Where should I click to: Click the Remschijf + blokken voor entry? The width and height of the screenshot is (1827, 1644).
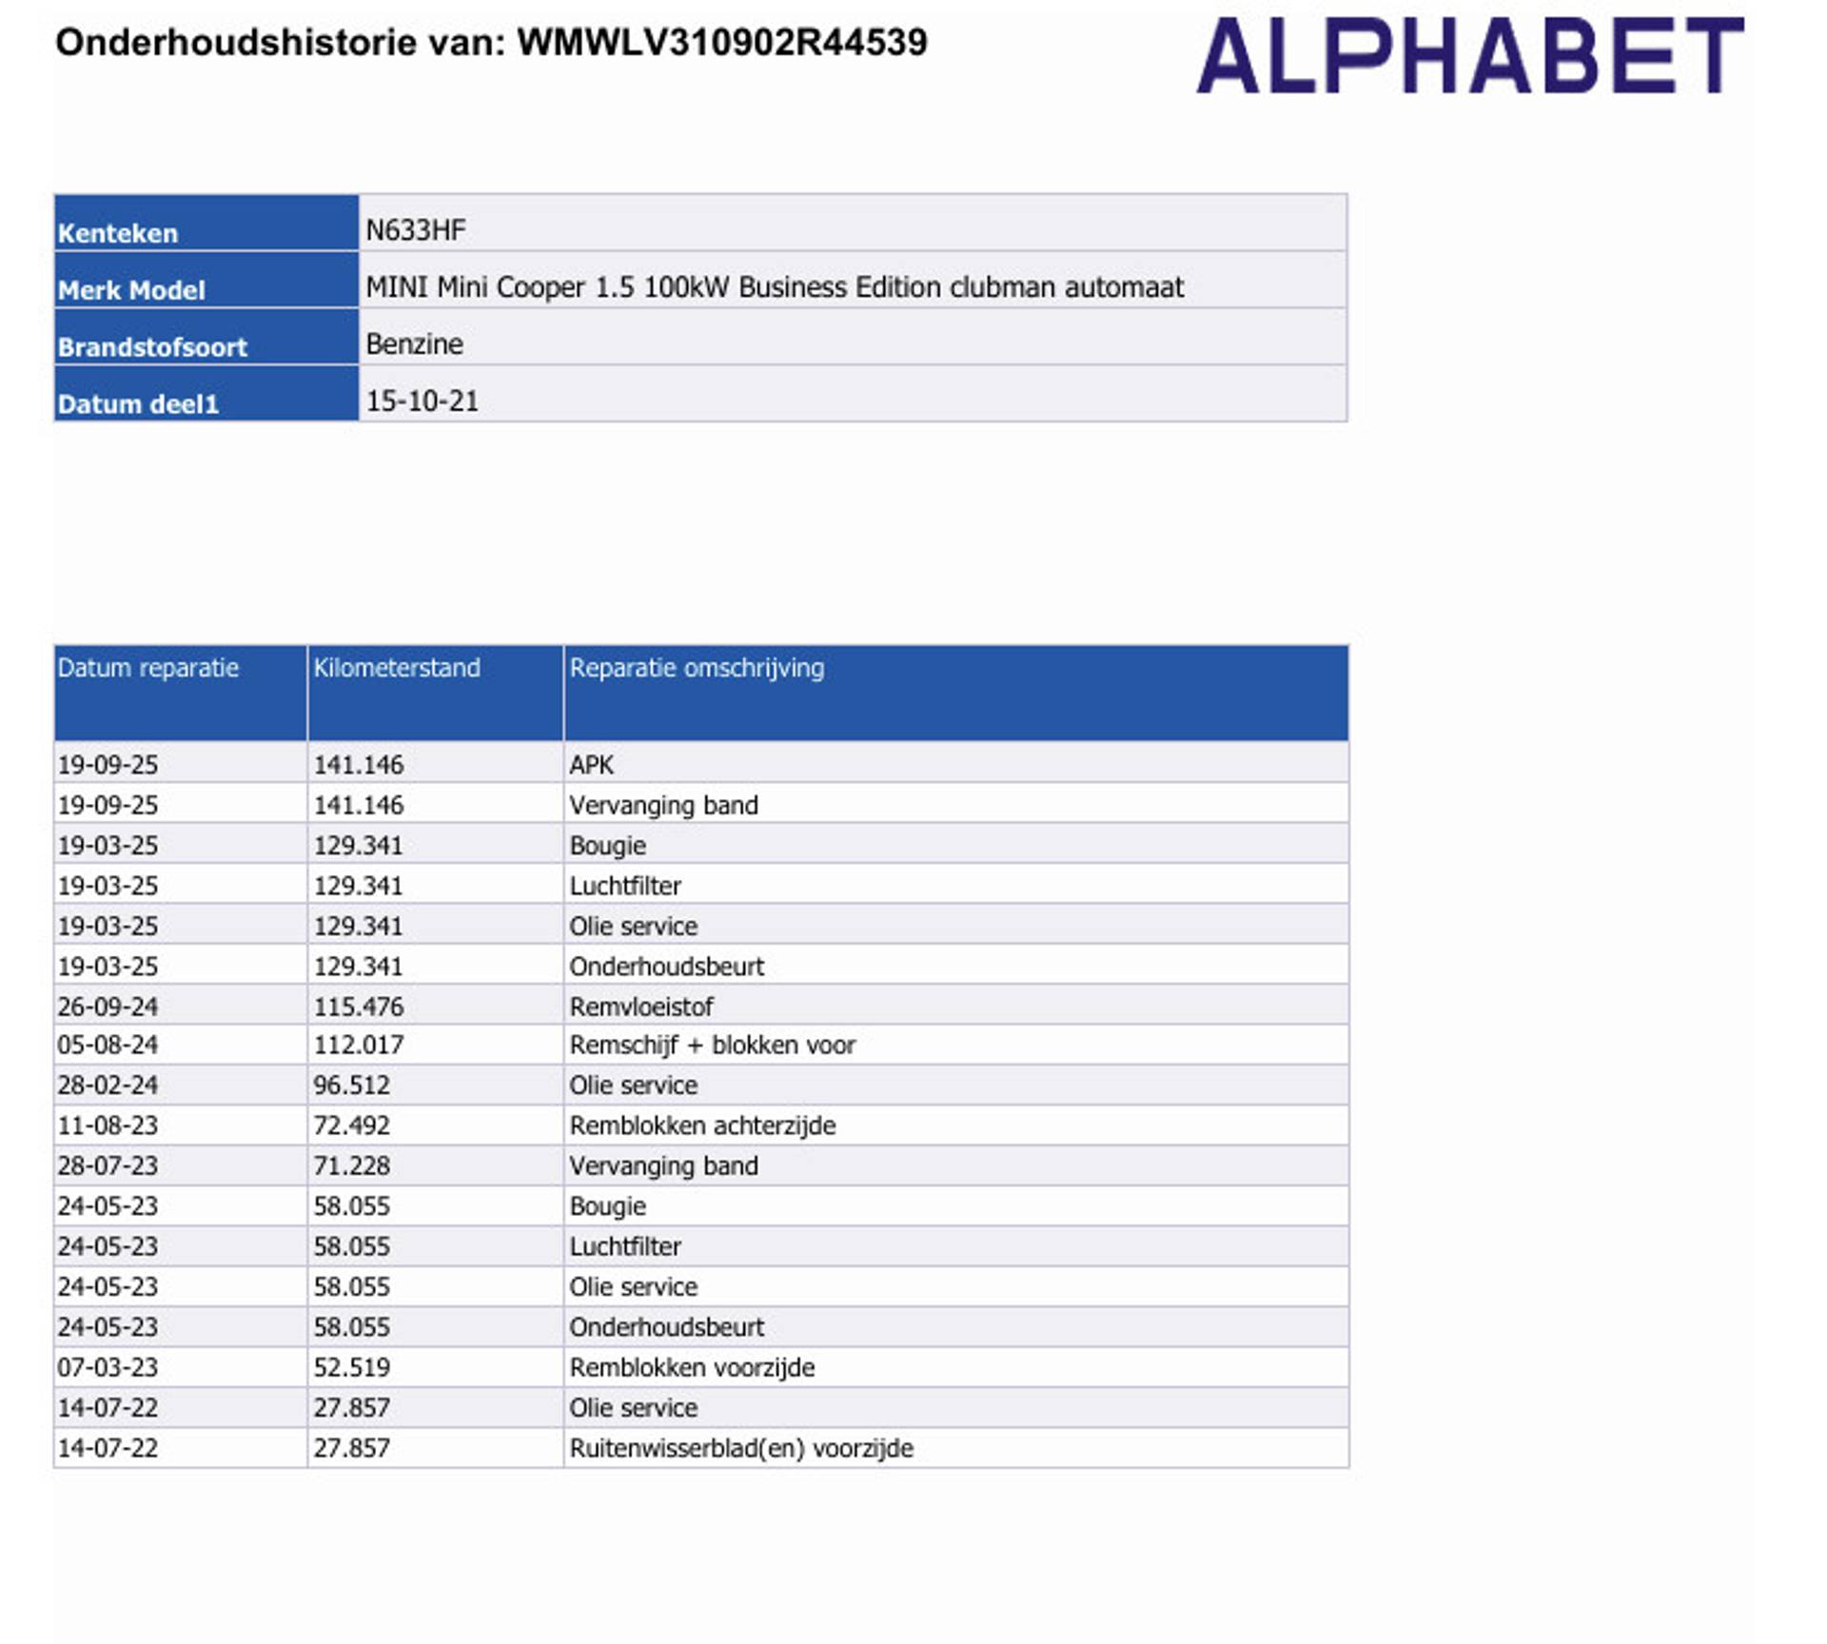click(712, 1046)
